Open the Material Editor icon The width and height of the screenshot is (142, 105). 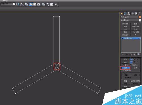pos(43,4)
